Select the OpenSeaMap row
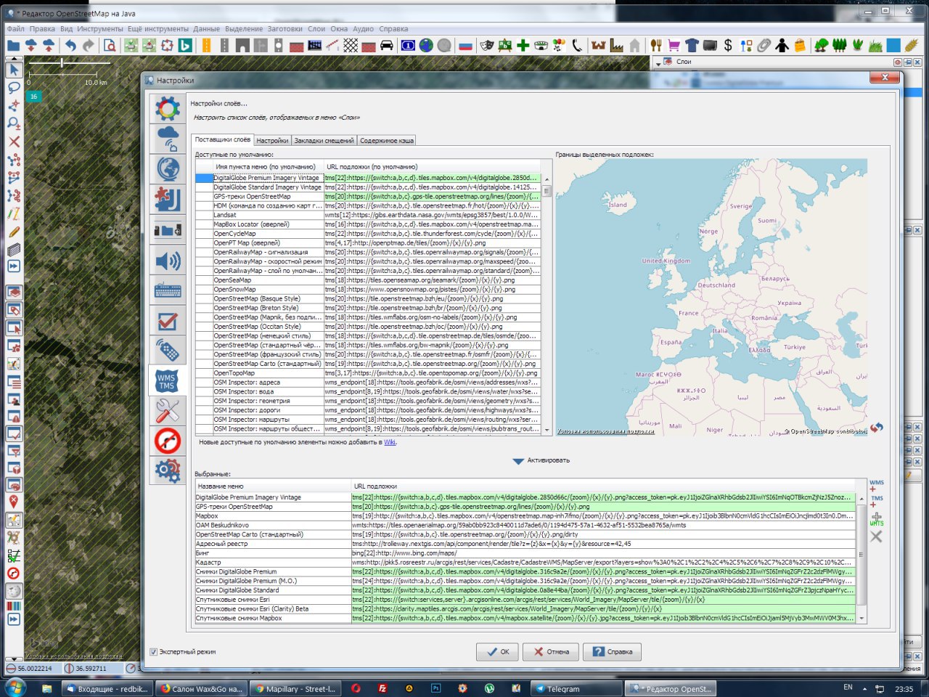 (368, 280)
